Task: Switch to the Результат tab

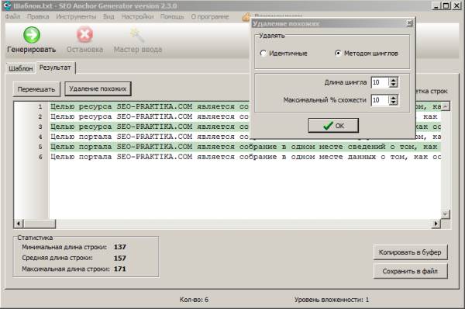Action: pos(55,68)
